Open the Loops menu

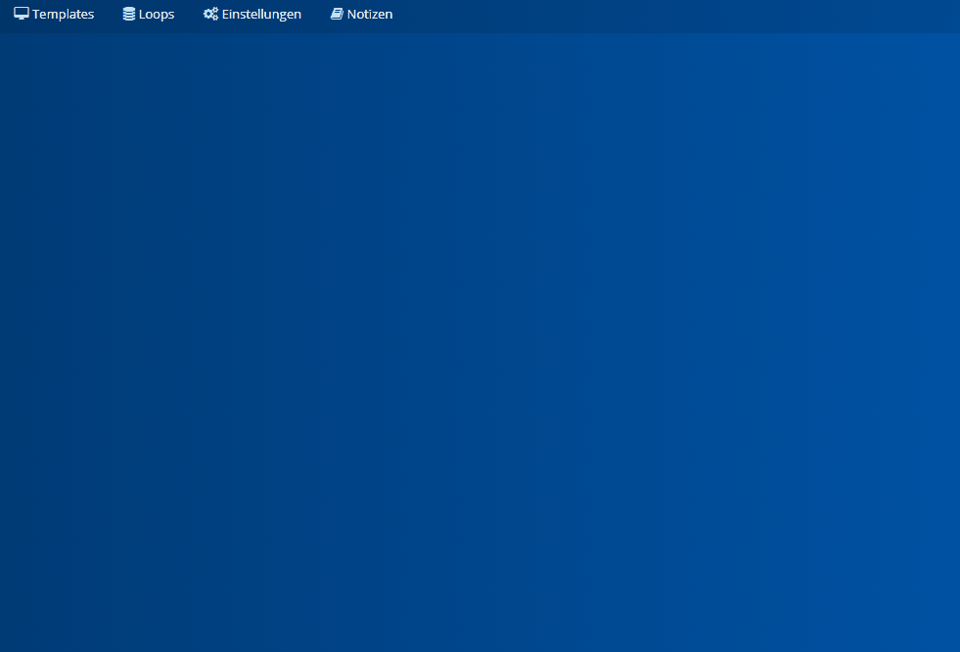[x=149, y=15]
